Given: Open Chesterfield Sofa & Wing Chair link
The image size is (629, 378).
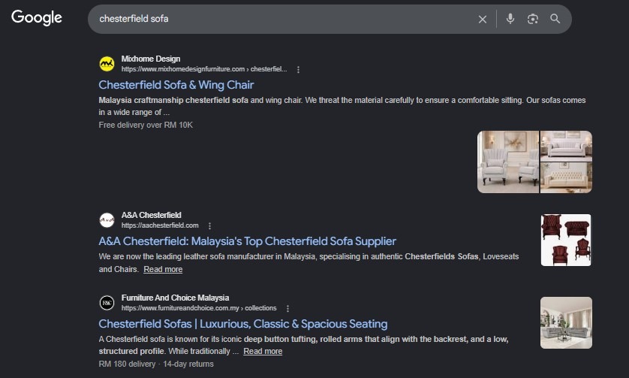Looking at the screenshot, I should pos(176,85).
